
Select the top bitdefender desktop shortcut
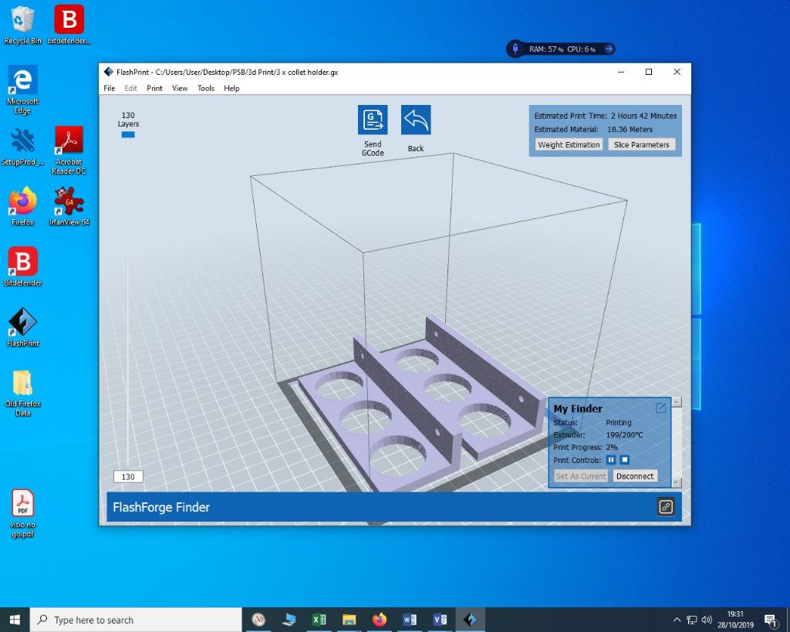point(69,25)
